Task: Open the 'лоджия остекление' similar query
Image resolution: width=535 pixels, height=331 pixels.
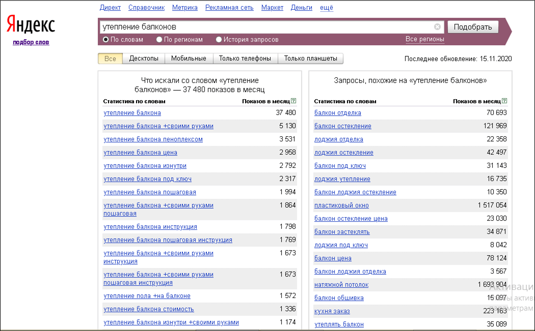Action: tap(343, 153)
